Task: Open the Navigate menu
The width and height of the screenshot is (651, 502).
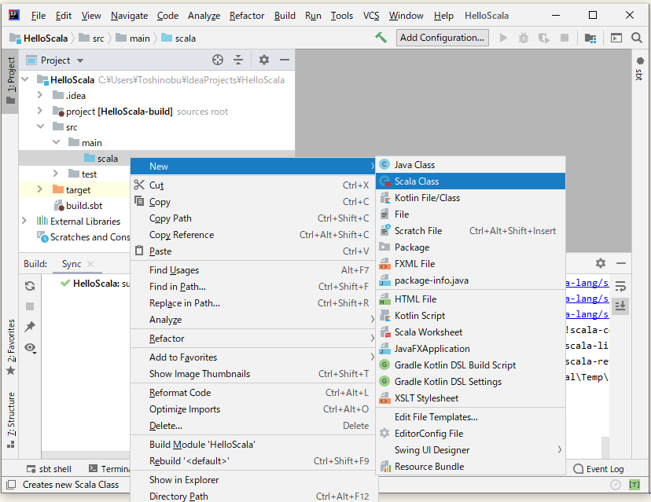Action: tap(129, 16)
